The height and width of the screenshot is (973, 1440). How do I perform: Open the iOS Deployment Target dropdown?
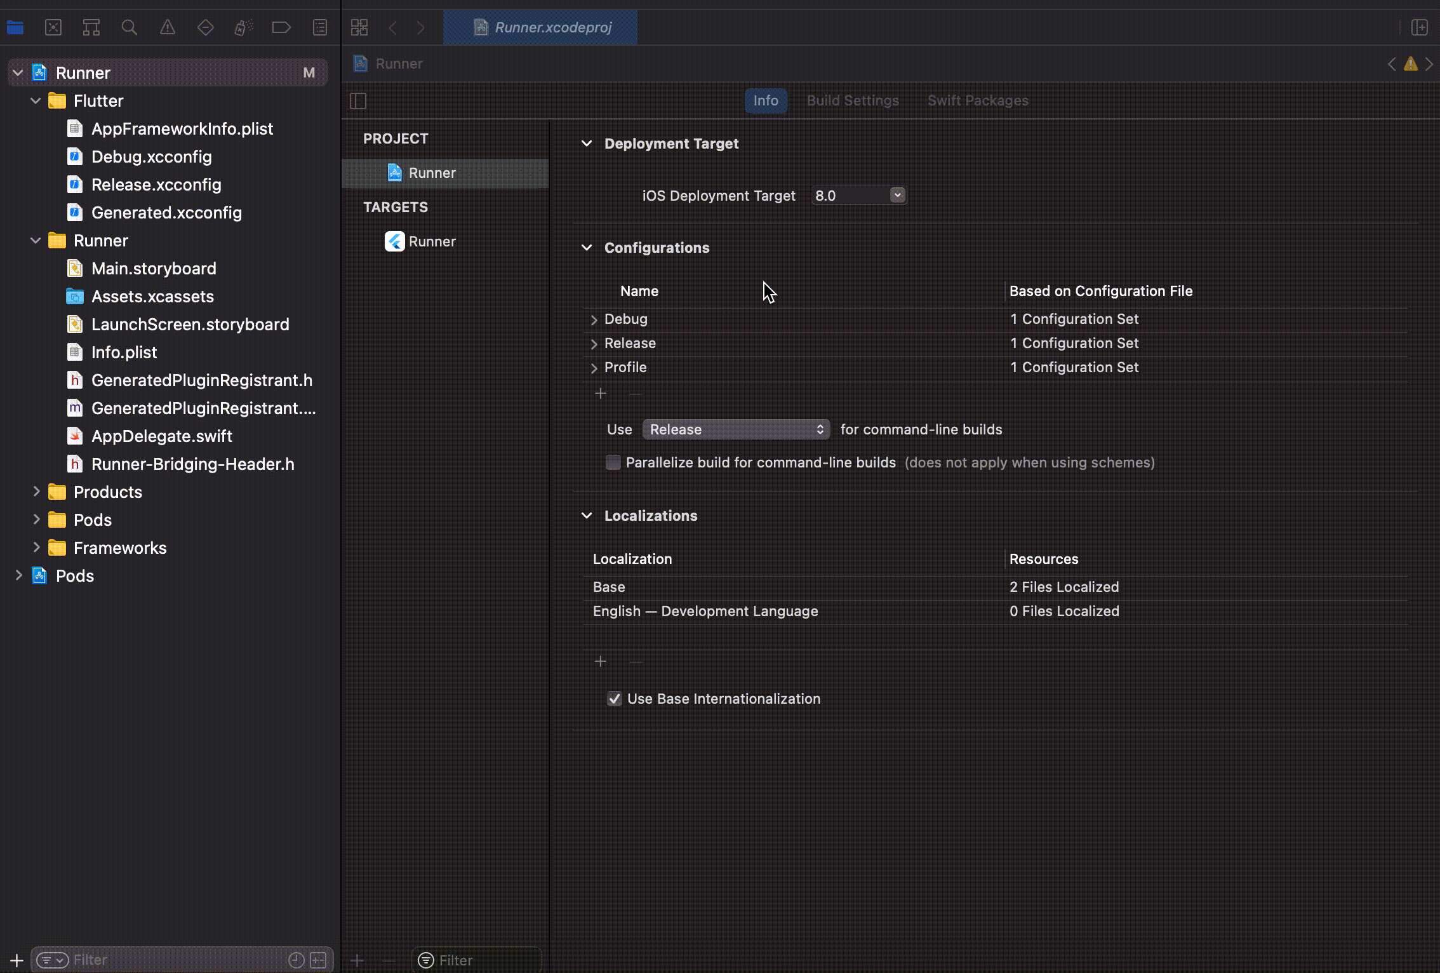tap(897, 196)
